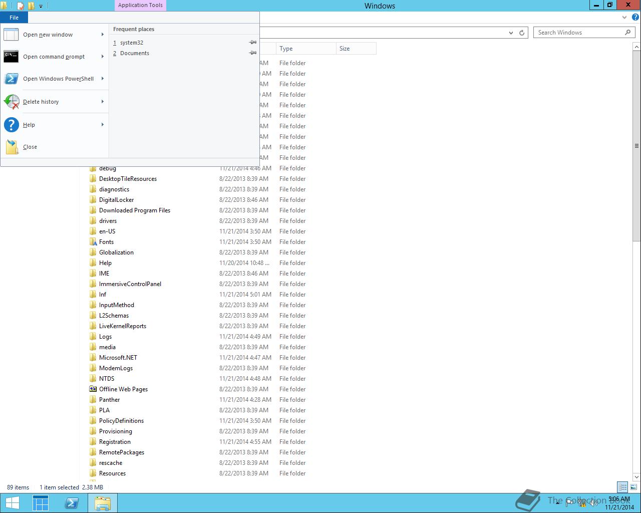Select the Globalization folder
Viewport: 641px width, 513px height.
(116, 252)
